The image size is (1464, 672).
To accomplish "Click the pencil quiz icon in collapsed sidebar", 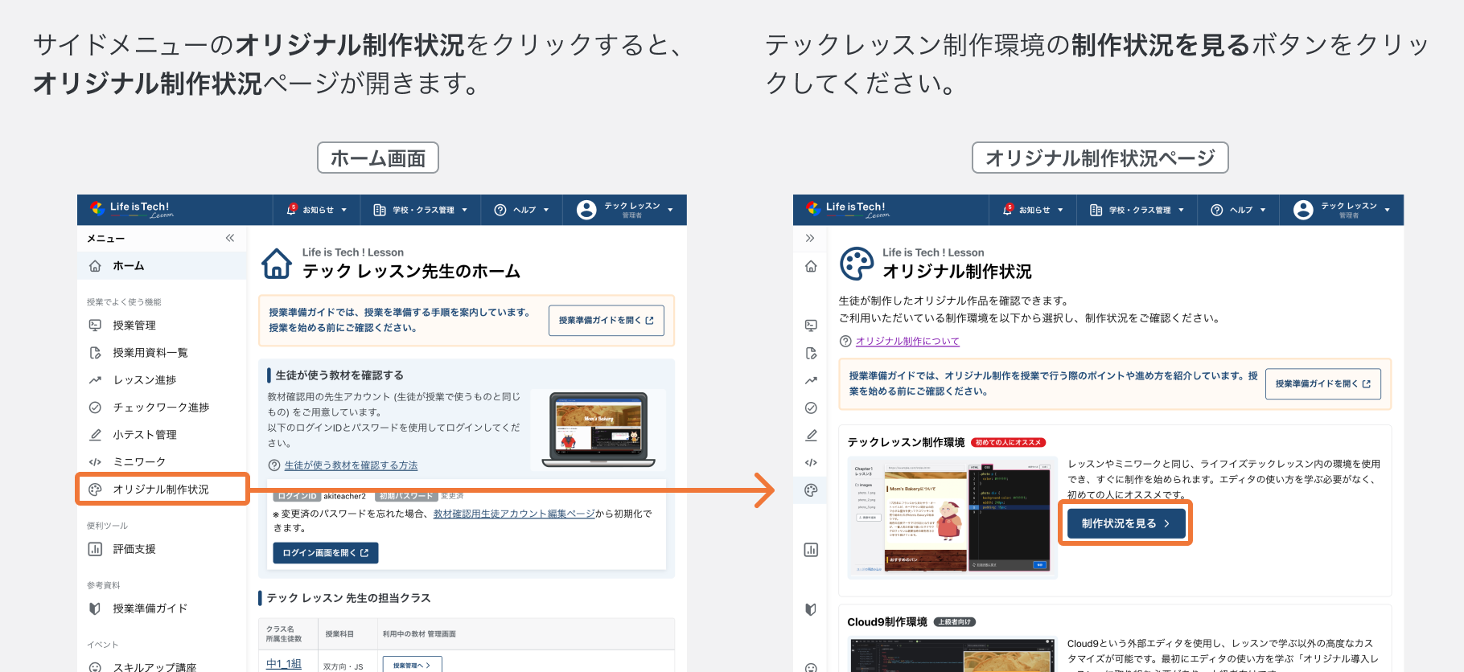I will (x=811, y=435).
